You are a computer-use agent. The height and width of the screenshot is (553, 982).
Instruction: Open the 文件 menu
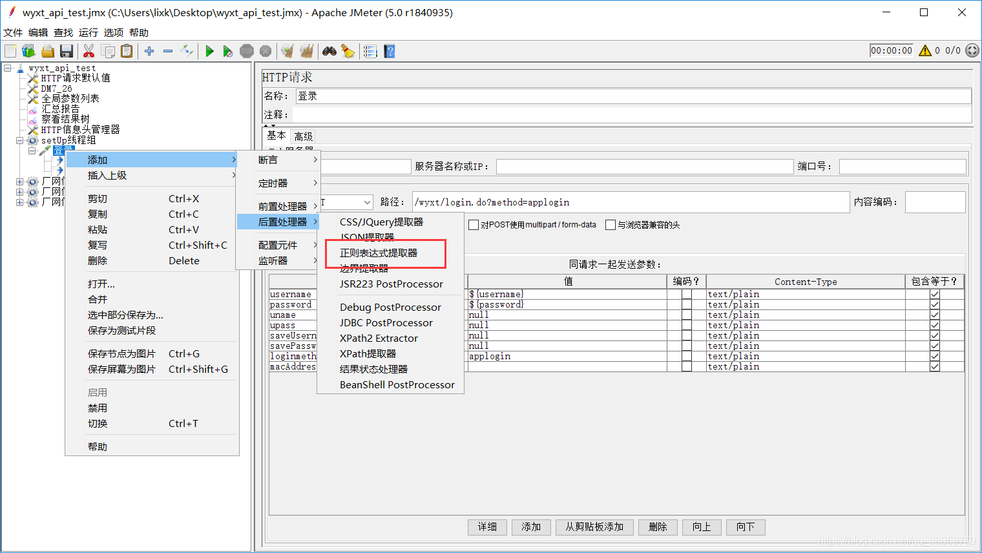click(x=13, y=32)
